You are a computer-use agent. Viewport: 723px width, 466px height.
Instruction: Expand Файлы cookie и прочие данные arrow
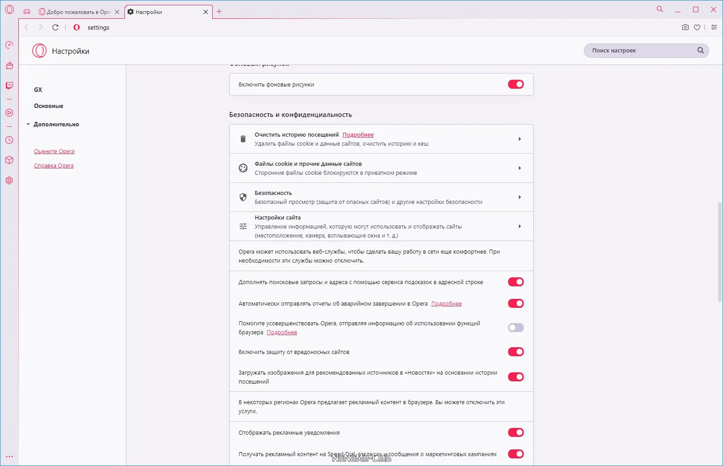520,168
